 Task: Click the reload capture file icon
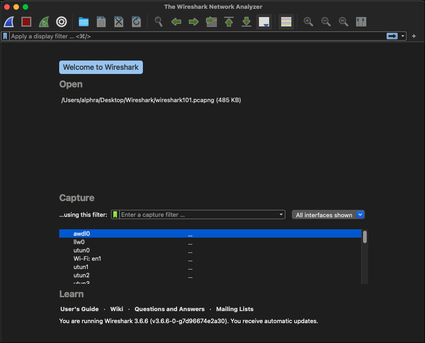click(136, 22)
